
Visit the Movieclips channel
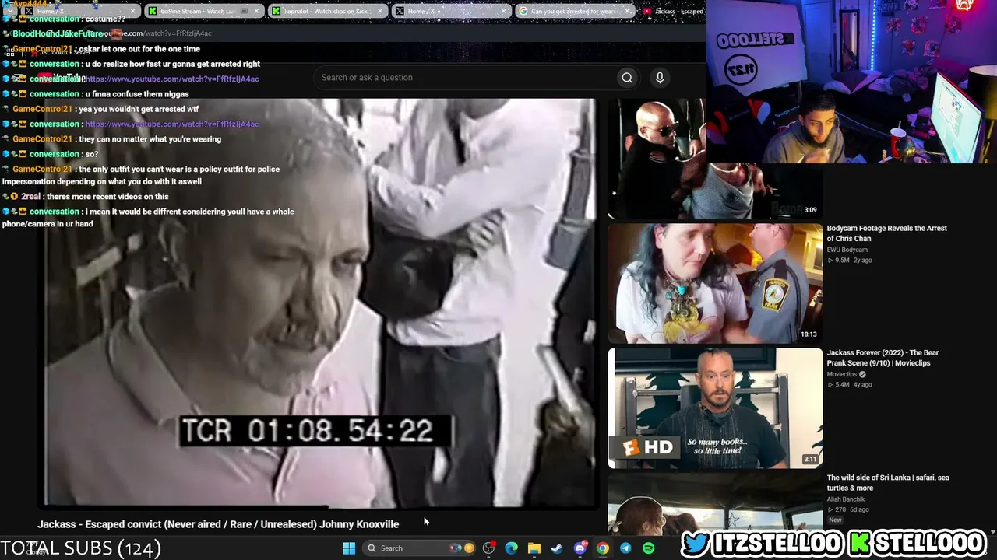842,374
